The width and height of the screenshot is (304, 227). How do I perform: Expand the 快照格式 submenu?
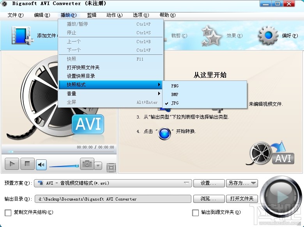[111, 85]
